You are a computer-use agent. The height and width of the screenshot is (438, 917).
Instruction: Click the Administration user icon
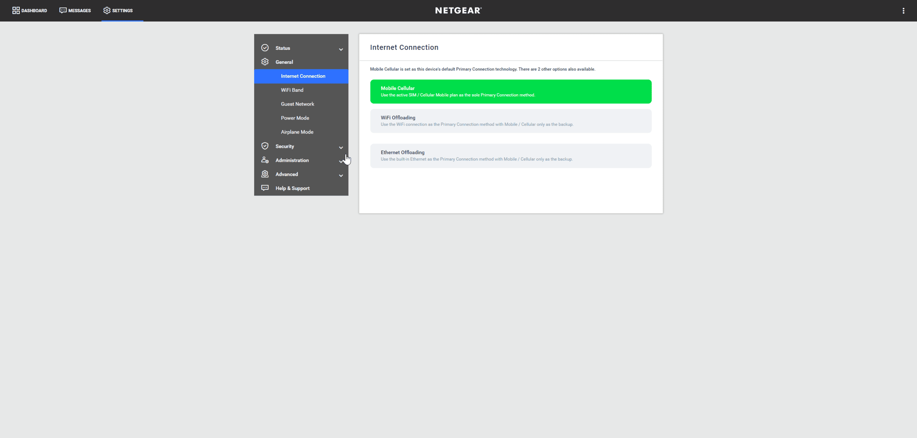click(x=265, y=160)
